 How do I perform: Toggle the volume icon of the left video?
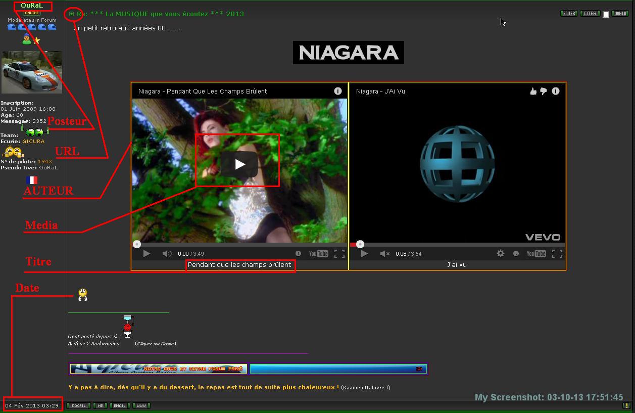click(x=167, y=254)
